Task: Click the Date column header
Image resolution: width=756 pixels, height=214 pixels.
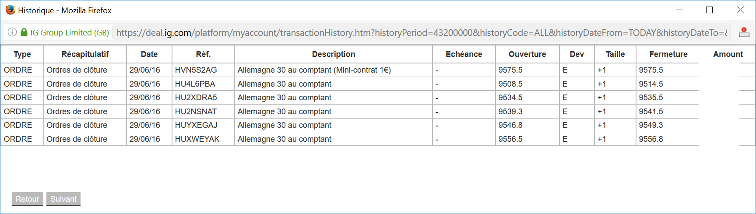Action: point(149,54)
